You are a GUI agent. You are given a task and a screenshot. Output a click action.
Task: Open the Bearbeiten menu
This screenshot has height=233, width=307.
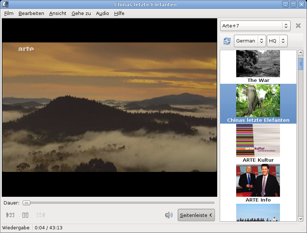[x=31, y=13]
